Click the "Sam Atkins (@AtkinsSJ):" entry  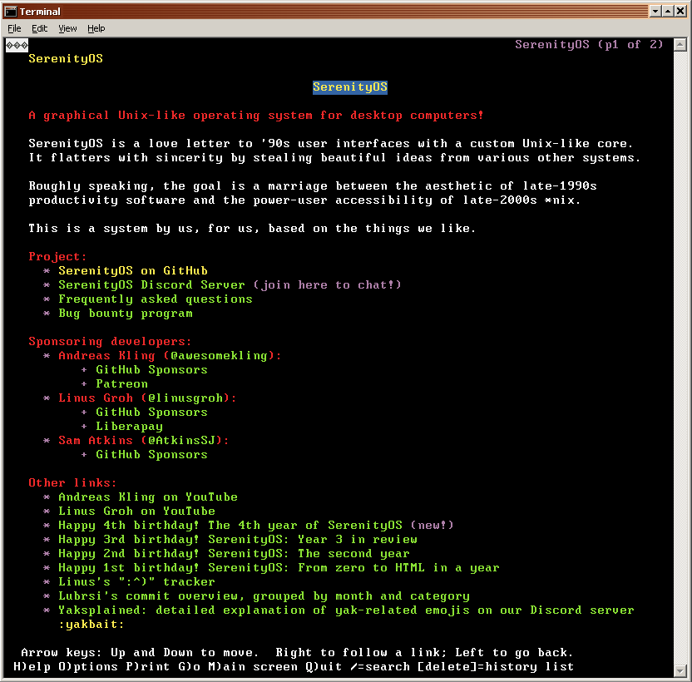(x=144, y=440)
